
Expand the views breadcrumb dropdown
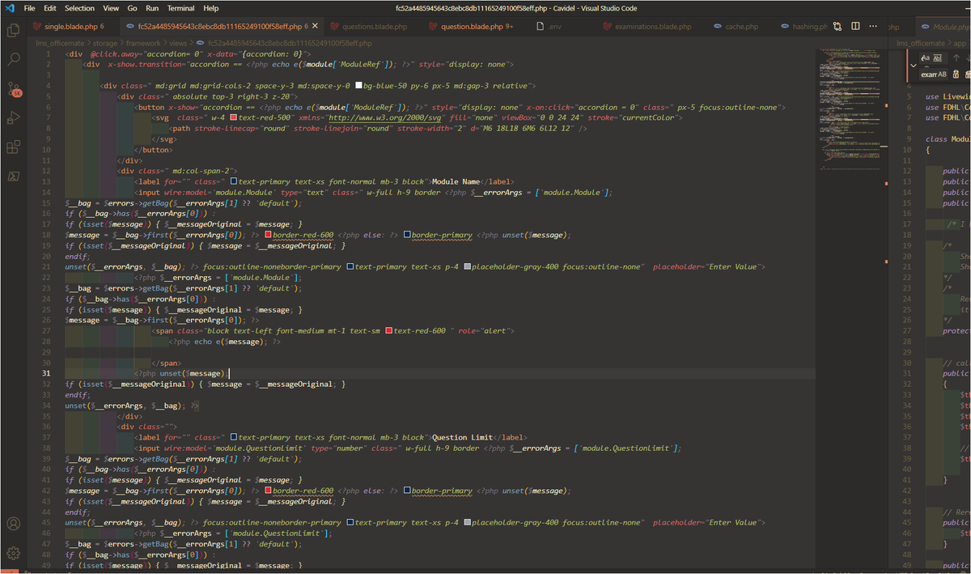(178, 43)
